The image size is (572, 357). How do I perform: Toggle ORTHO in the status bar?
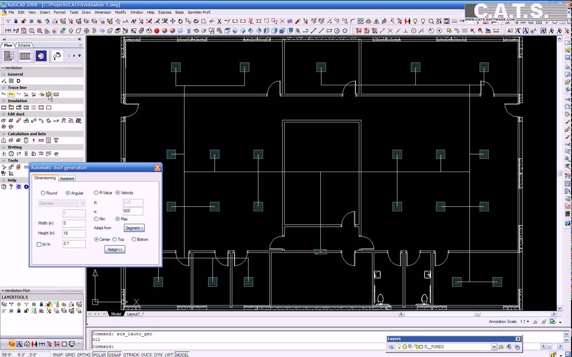click(84, 355)
